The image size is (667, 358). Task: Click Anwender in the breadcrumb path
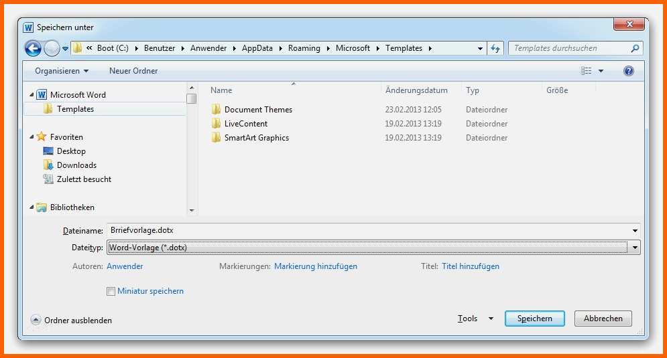point(208,48)
